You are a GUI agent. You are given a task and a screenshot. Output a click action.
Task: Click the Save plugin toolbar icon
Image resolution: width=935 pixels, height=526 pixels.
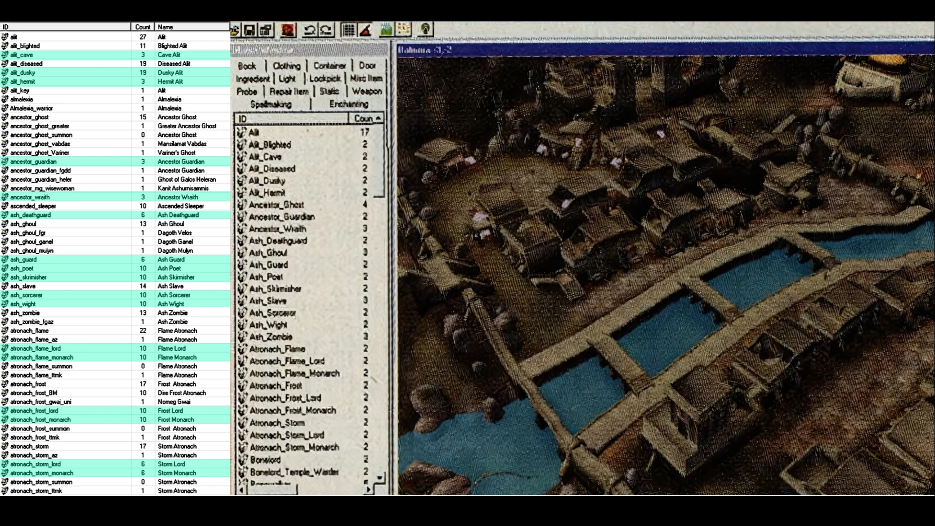point(249,30)
